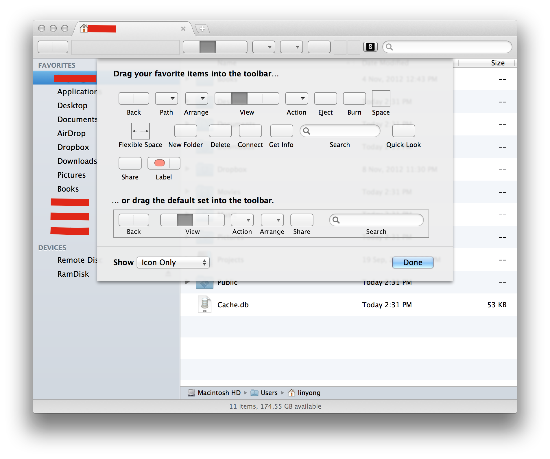Screen dimensions: 550x459
Task: Click the Done button
Action: pyautogui.click(x=412, y=262)
